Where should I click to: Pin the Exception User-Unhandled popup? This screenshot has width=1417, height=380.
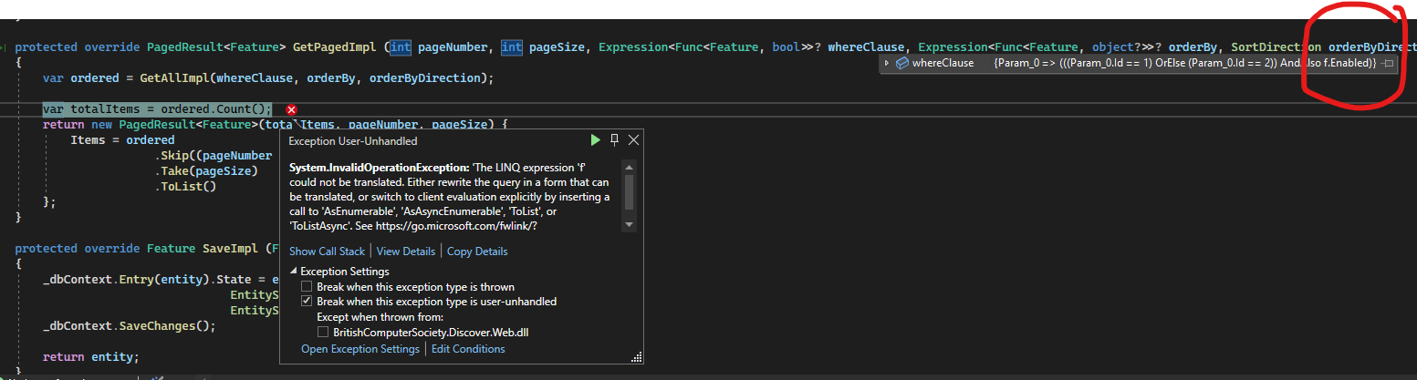point(614,140)
